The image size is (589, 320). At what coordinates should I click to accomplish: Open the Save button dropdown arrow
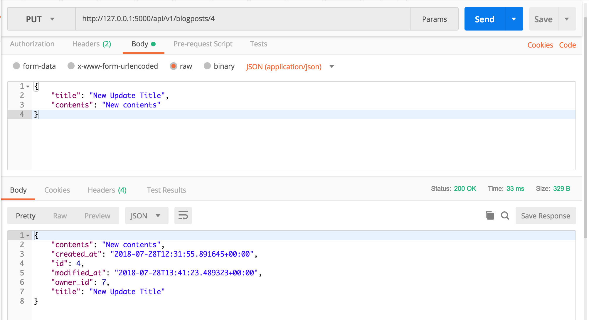tap(567, 19)
